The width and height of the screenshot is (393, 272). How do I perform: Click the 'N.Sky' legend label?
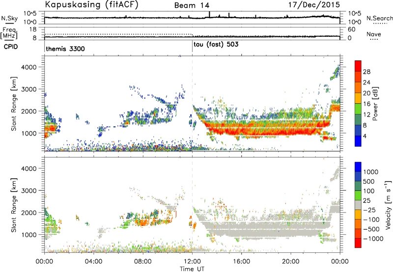(x=9, y=18)
